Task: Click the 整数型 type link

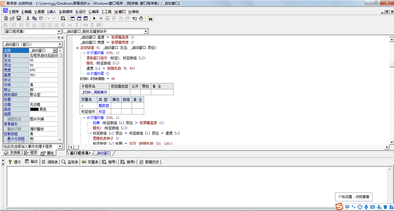Action: coord(104,105)
